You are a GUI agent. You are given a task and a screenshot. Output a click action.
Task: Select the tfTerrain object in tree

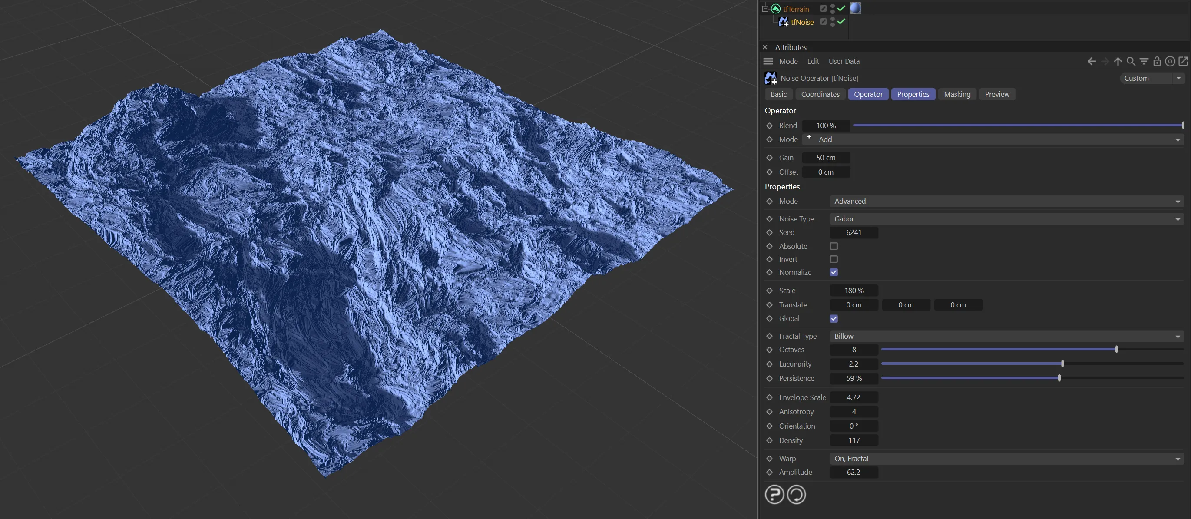[796, 9]
